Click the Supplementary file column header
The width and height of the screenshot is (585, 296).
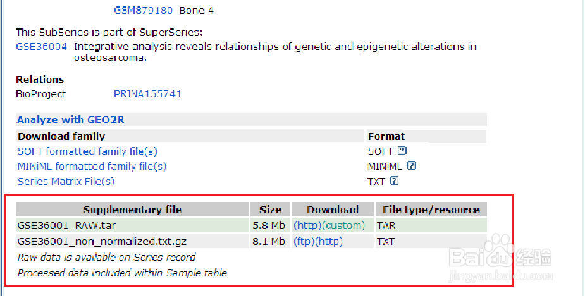click(x=132, y=210)
